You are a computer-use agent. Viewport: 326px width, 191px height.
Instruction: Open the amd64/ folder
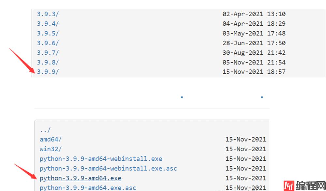pos(51,139)
